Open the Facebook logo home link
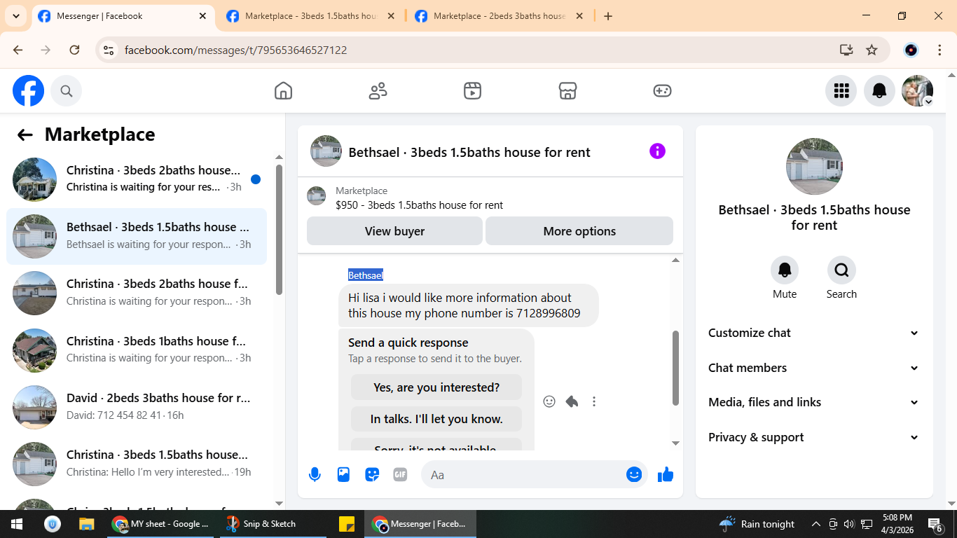The image size is (957, 538). pyautogui.click(x=28, y=91)
